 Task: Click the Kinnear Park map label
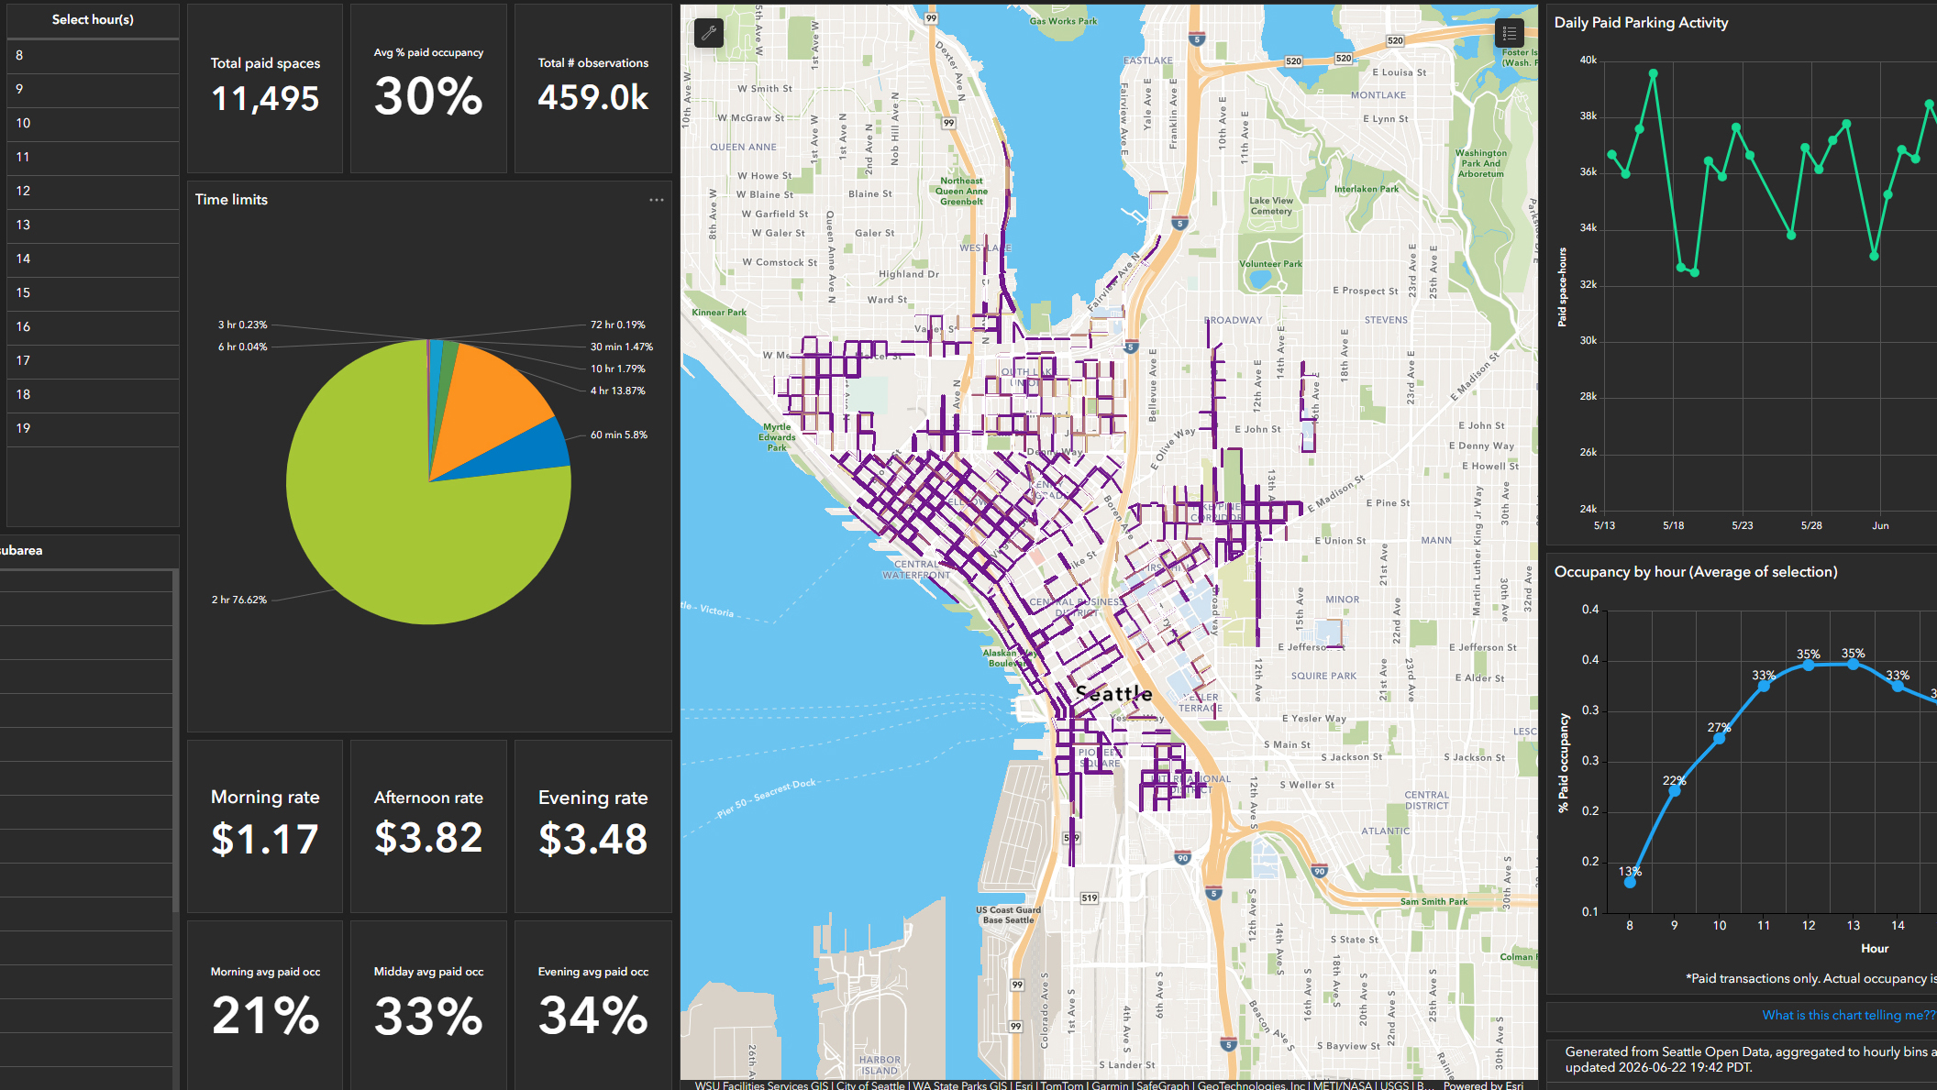pyautogui.click(x=719, y=313)
